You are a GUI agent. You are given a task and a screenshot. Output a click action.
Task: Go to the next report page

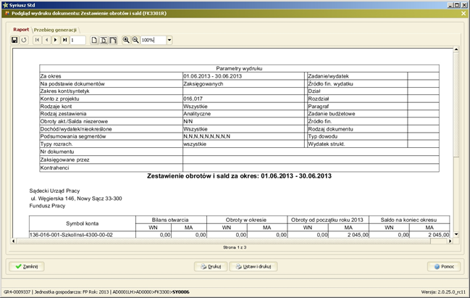[x=56, y=40]
